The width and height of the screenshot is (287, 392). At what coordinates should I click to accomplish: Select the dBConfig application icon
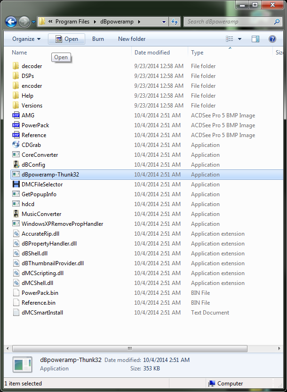coord(16,165)
